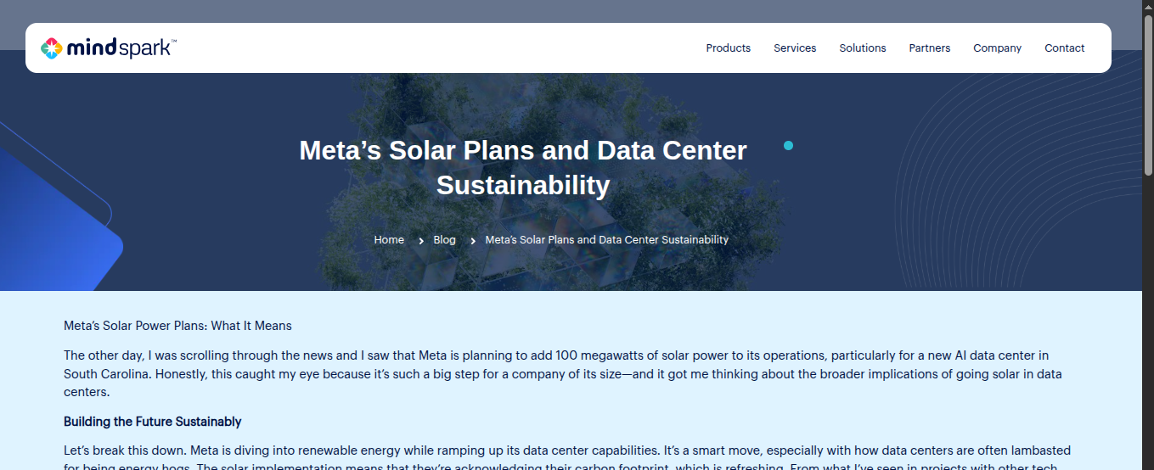The width and height of the screenshot is (1154, 470).
Task: Go to Blog via the breadcrumb
Action: (x=444, y=240)
